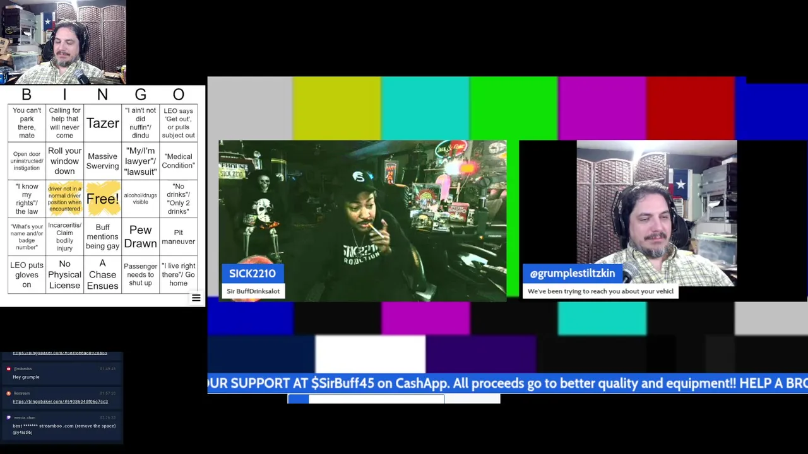The width and height of the screenshot is (808, 454).
Task: Mark 'Passenger needs to shut up' square
Action: [x=140, y=274]
